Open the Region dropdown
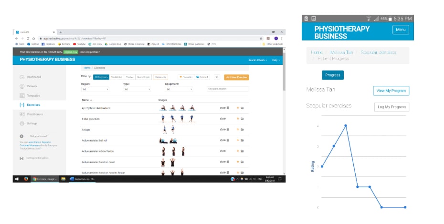 [95, 89]
